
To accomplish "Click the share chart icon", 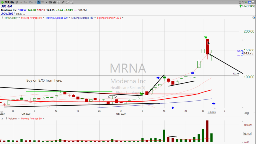I will [72, 2].
